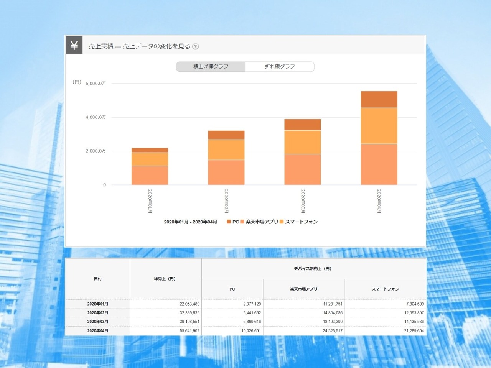Image resolution: width=491 pixels, height=368 pixels.
Task: Click the date range 2020年01月 - 2020年04月 label
Action: (190, 222)
